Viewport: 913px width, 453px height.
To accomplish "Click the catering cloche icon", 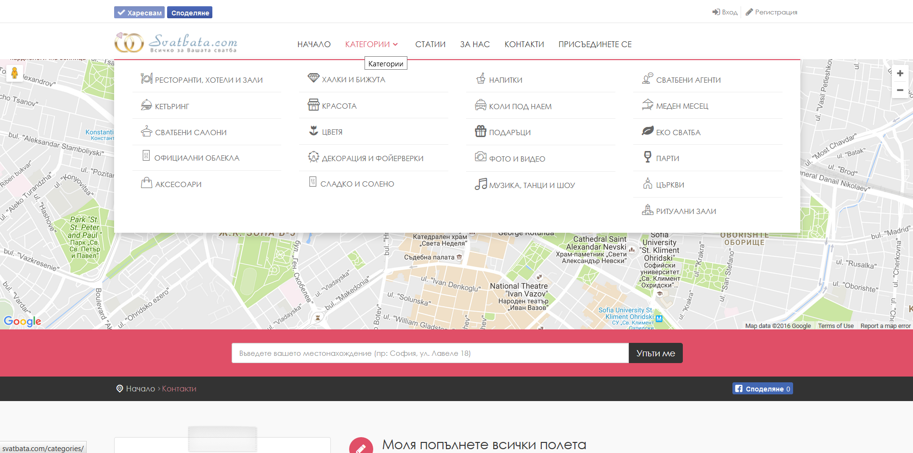I will point(146,105).
